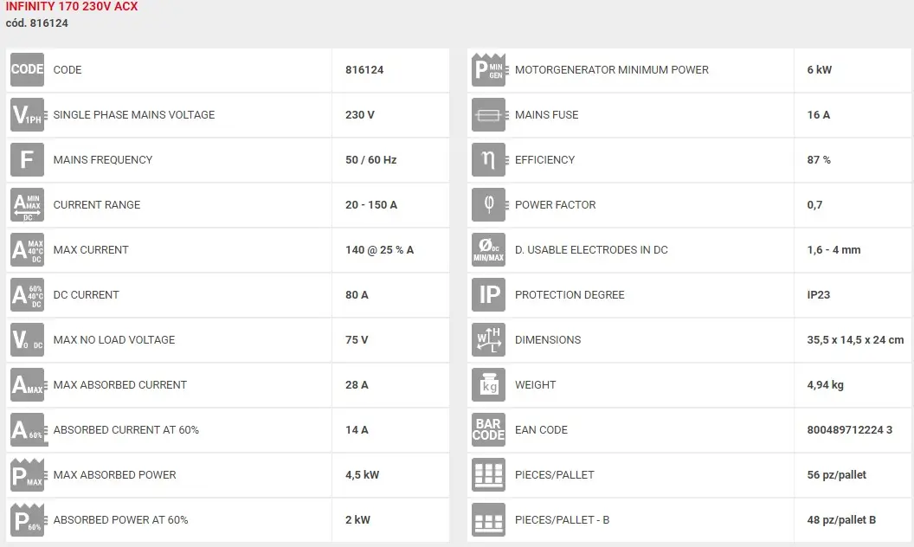Click the 14 A value

tap(357, 430)
